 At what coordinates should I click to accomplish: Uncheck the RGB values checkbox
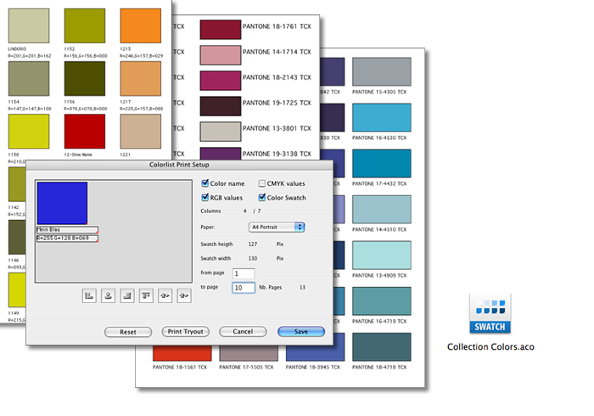205,198
